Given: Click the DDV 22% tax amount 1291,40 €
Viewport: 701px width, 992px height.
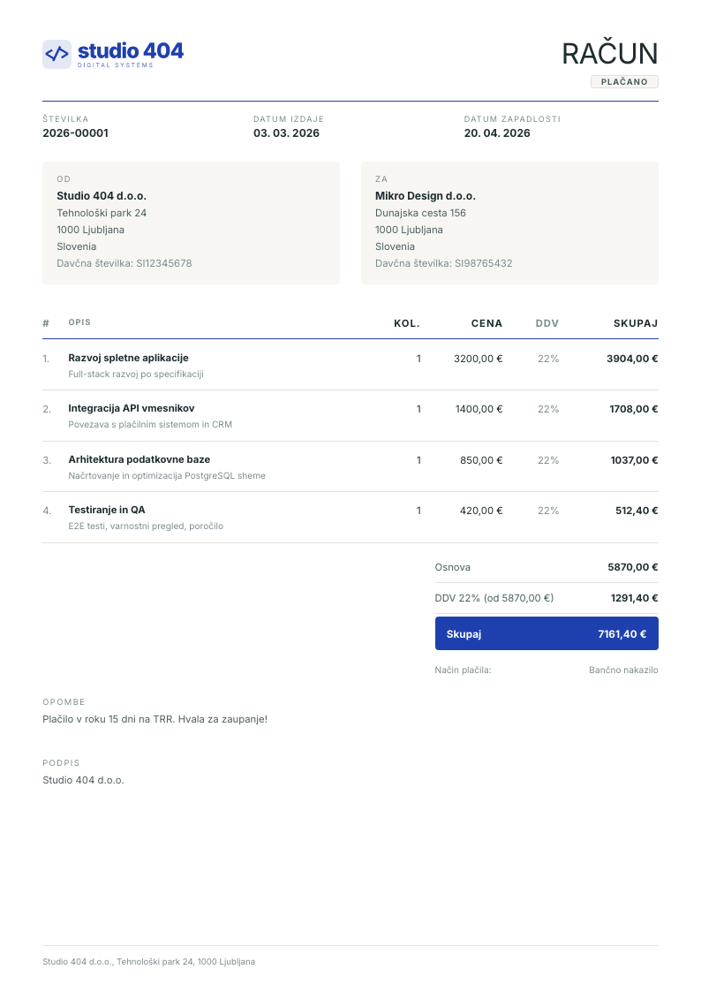Looking at the screenshot, I should 634,598.
